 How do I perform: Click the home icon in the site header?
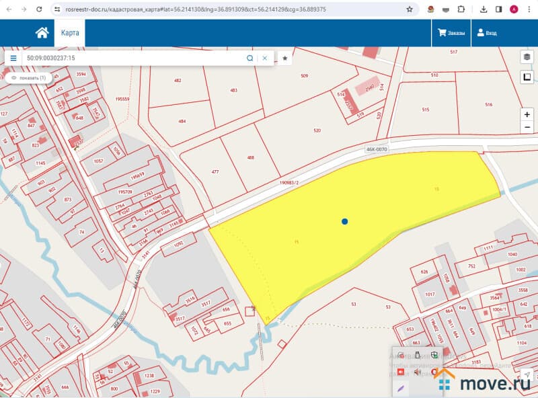pyautogui.click(x=42, y=32)
